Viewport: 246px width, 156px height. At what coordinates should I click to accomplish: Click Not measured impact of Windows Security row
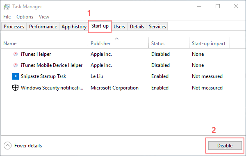coord(207,88)
